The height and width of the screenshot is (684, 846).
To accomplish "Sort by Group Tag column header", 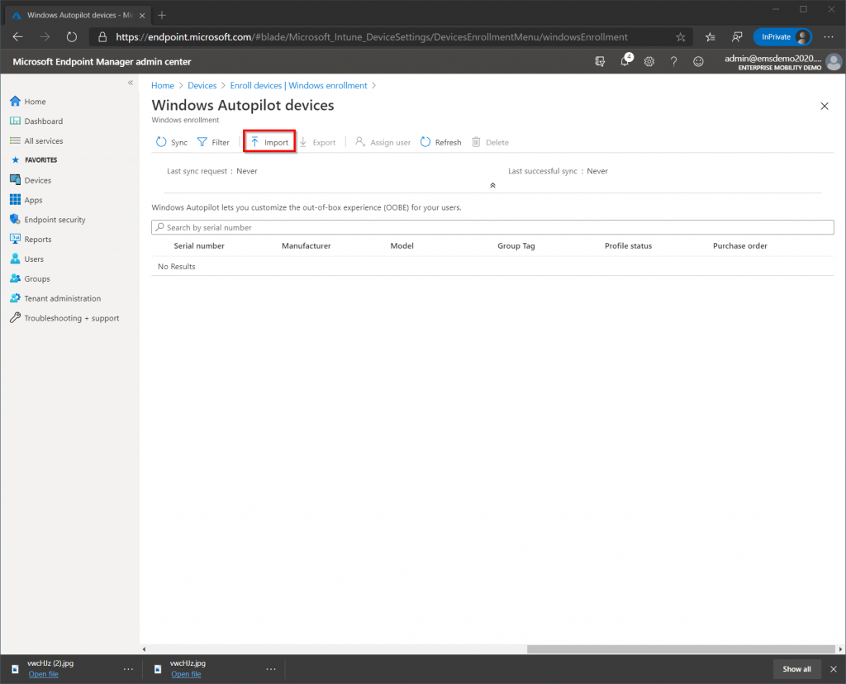I will (516, 246).
